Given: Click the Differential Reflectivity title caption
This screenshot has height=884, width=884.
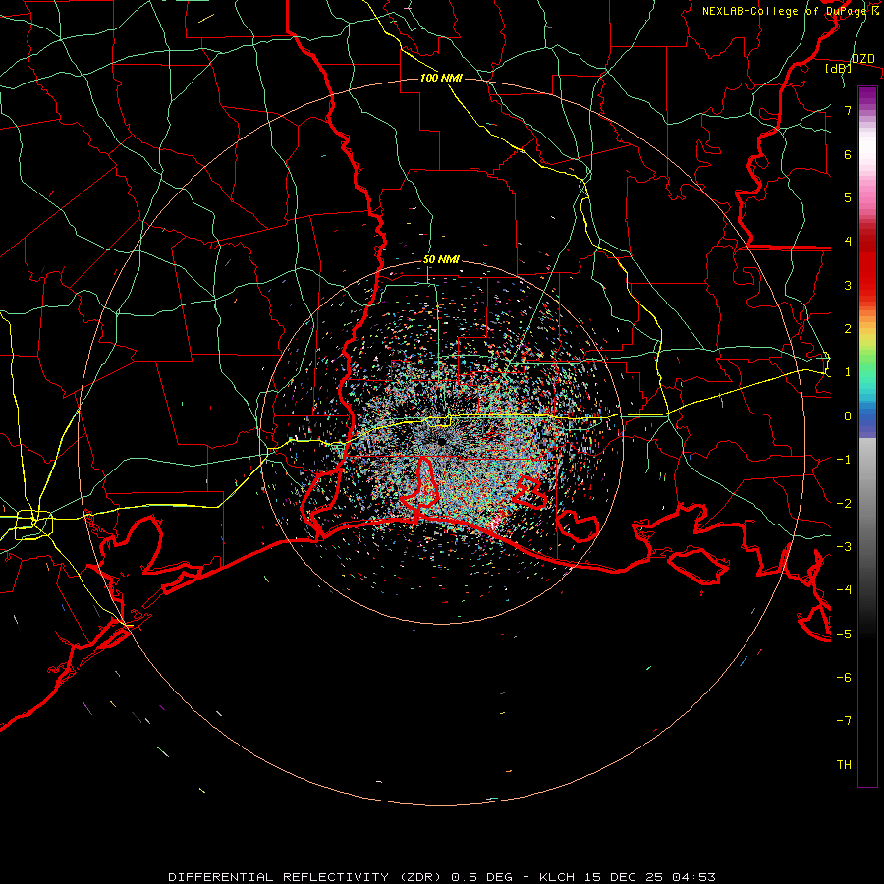Looking at the screenshot, I should coord(442,877).
